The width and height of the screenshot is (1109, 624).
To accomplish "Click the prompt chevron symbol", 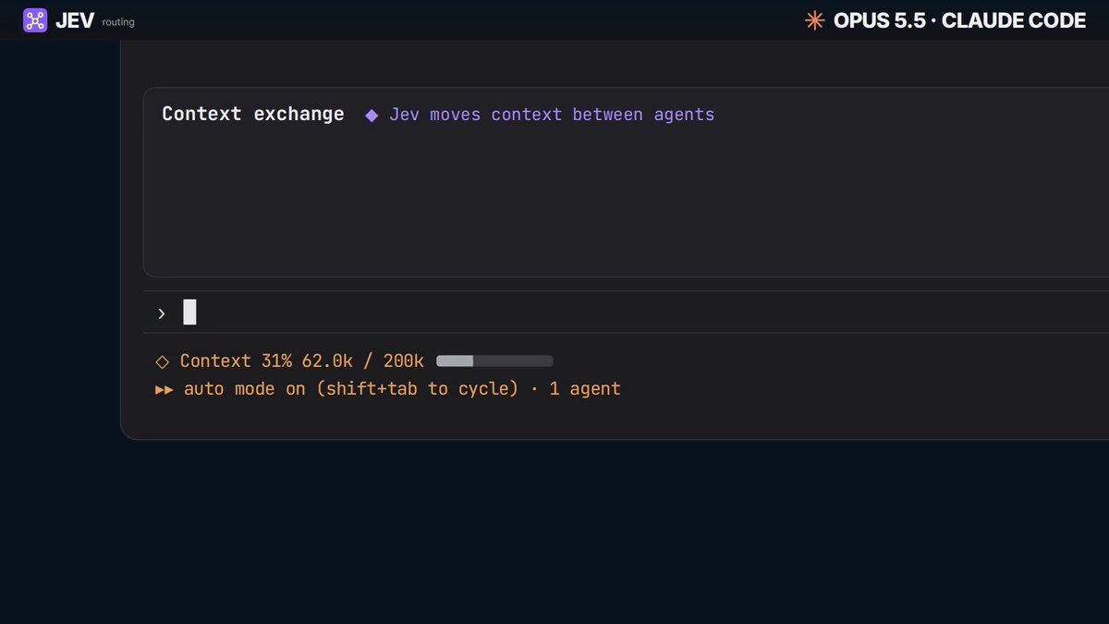I will 162,313.
